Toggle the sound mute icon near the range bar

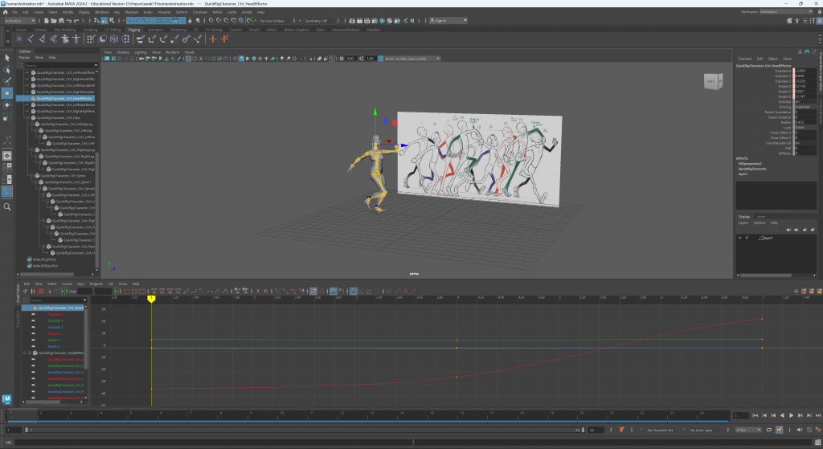pos(800,430)
